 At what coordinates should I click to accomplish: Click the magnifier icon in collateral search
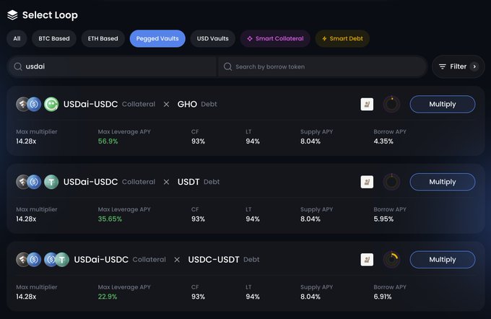pos(18,66)
